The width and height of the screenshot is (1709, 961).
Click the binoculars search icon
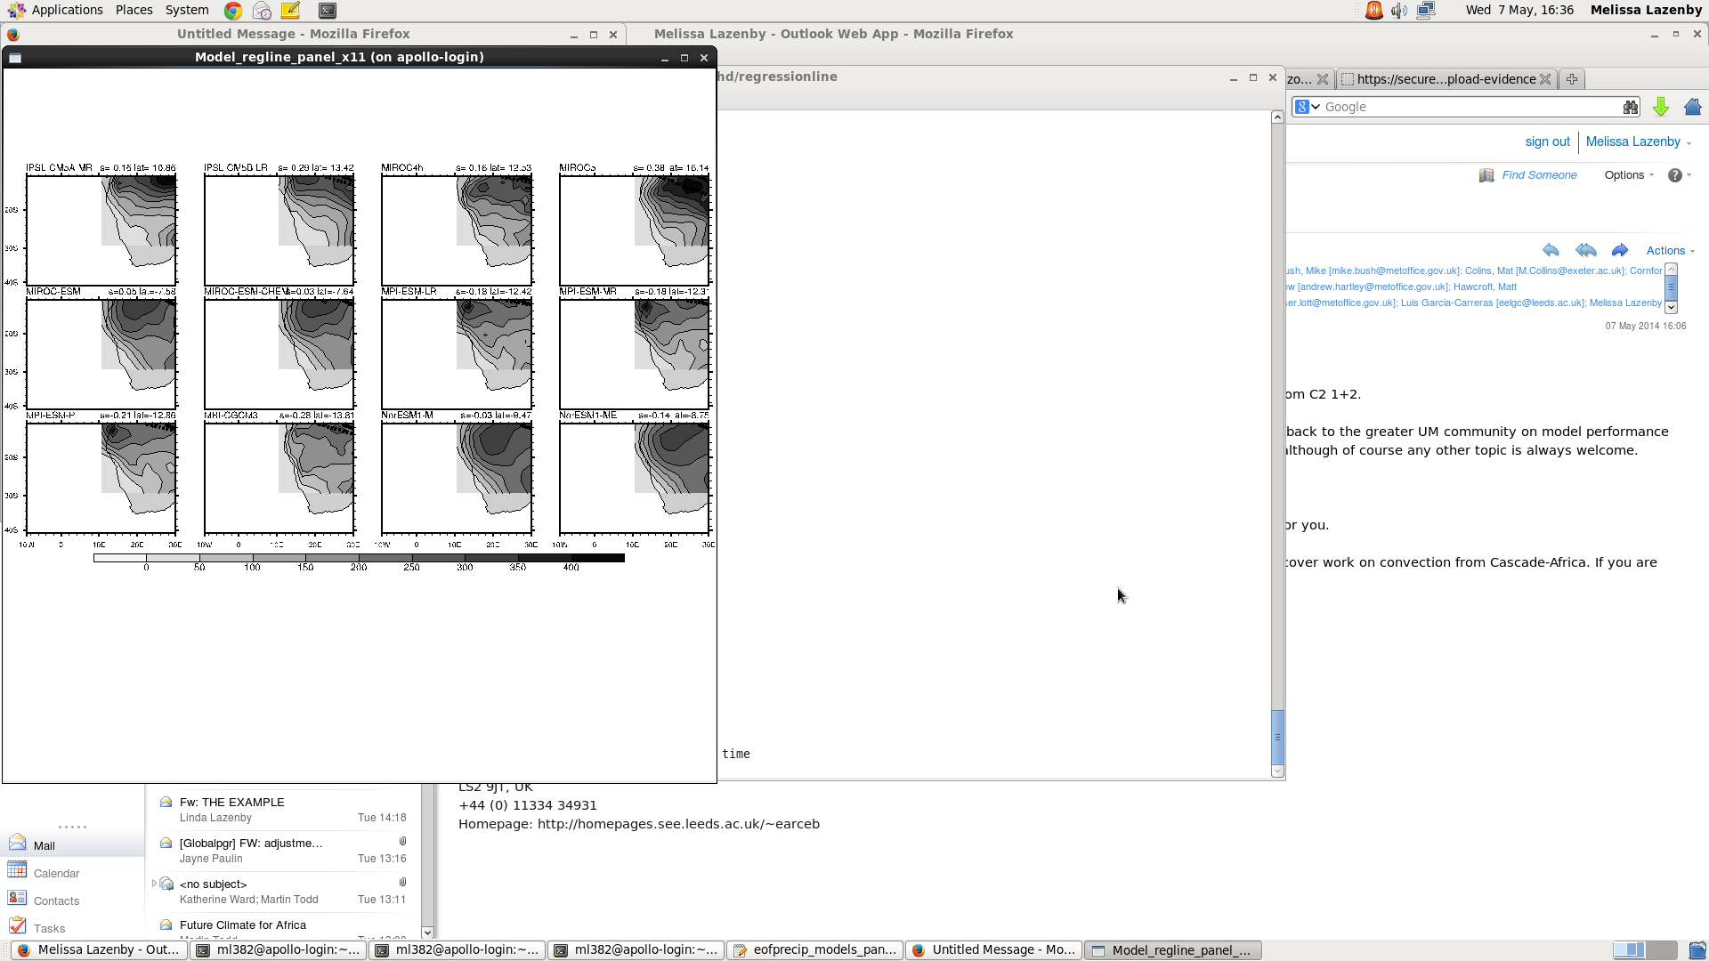coord(1630,107)
